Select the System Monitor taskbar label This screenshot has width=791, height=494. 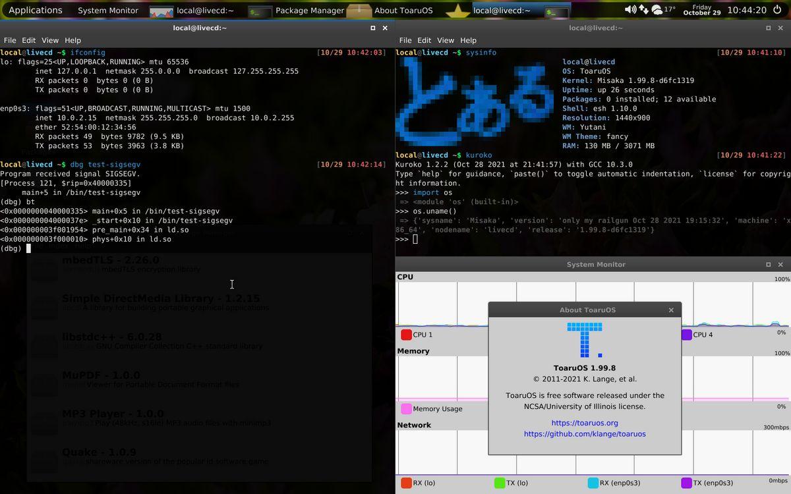click(x=108, y=10)
